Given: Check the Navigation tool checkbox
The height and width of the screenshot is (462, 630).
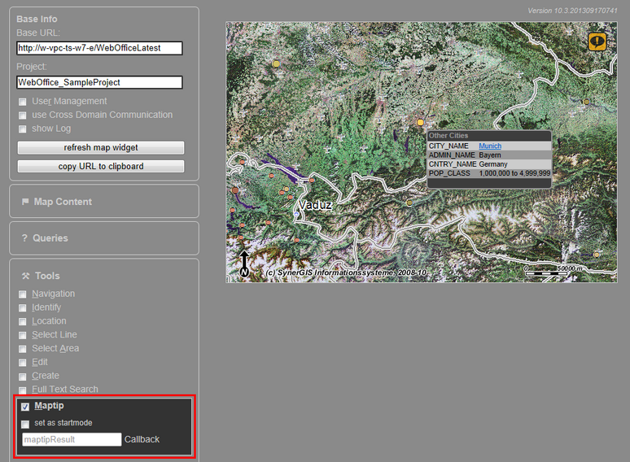Looking at the screenshot, I should pos(23,294).
